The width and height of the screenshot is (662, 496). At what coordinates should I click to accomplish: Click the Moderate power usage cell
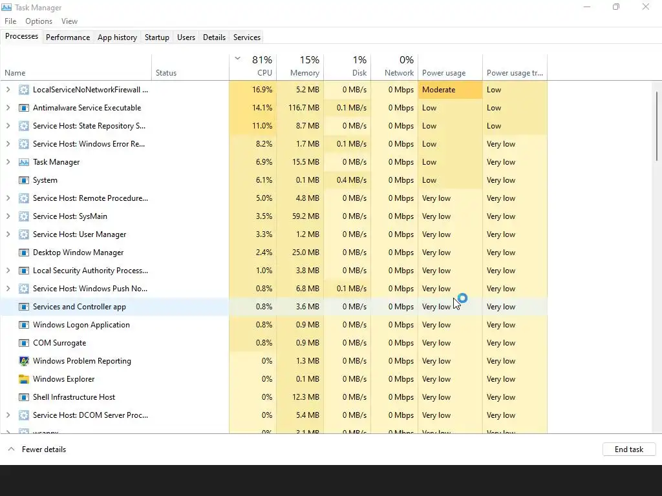(451, 89)
